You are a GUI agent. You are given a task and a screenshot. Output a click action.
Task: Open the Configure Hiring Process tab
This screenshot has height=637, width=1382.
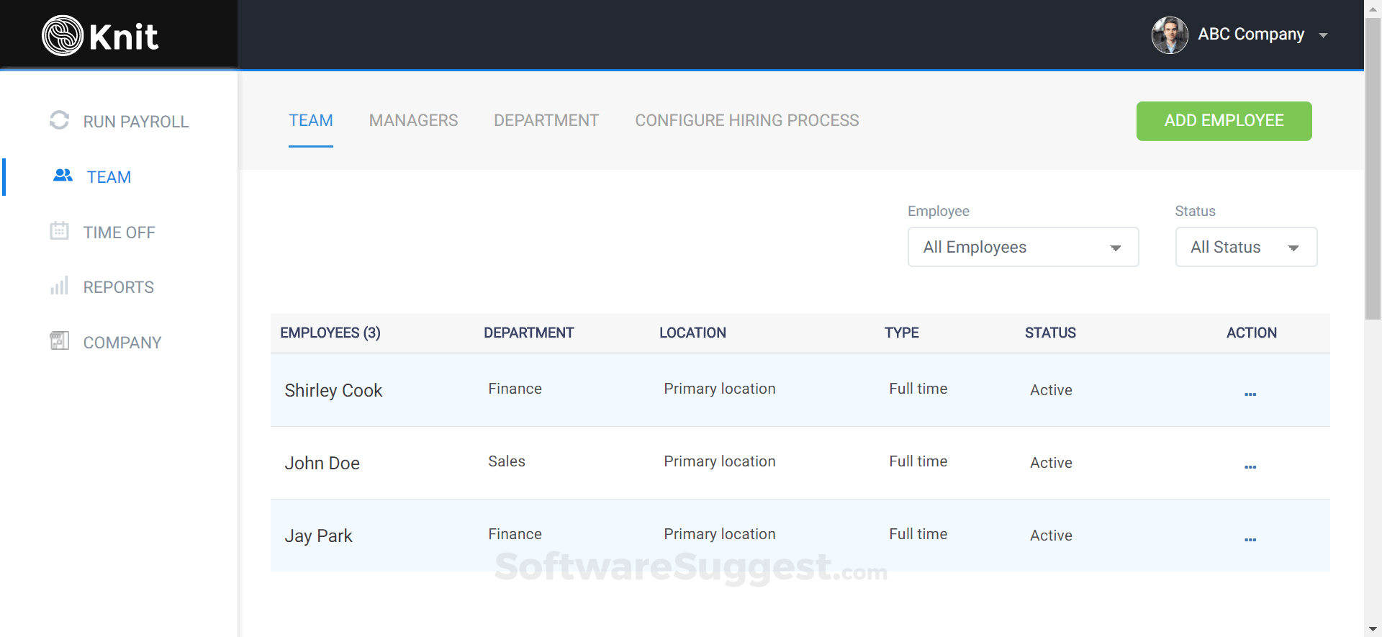coord(746,120)
